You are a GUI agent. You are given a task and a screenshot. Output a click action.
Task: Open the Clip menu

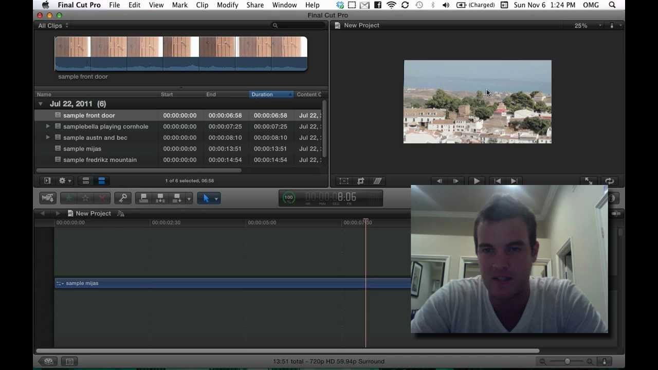(x=202, y=5)
